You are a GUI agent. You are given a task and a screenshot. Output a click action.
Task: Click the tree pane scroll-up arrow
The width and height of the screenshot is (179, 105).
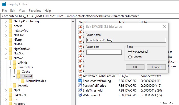click(x=73, y=21)
